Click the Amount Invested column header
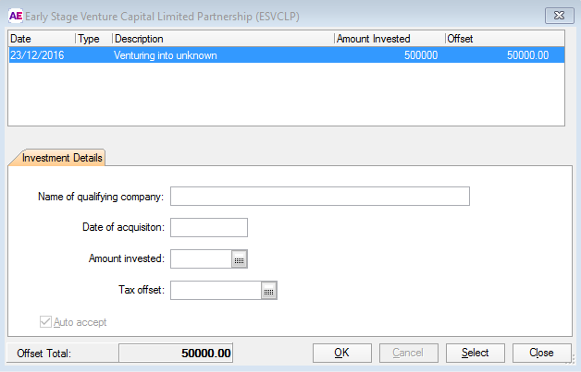This screenshot has height=372, width=581. point(389,39)
